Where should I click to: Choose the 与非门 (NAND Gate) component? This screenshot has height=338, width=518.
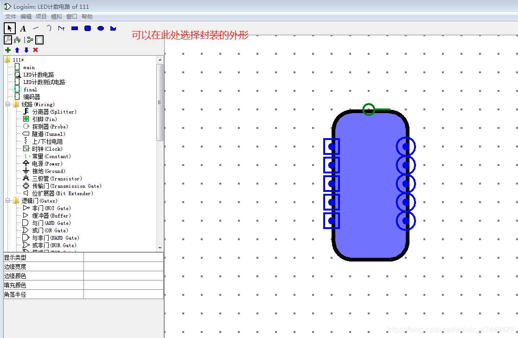(56, 238)
